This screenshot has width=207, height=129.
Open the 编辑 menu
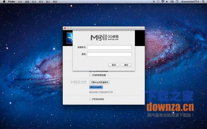[27, 2]
